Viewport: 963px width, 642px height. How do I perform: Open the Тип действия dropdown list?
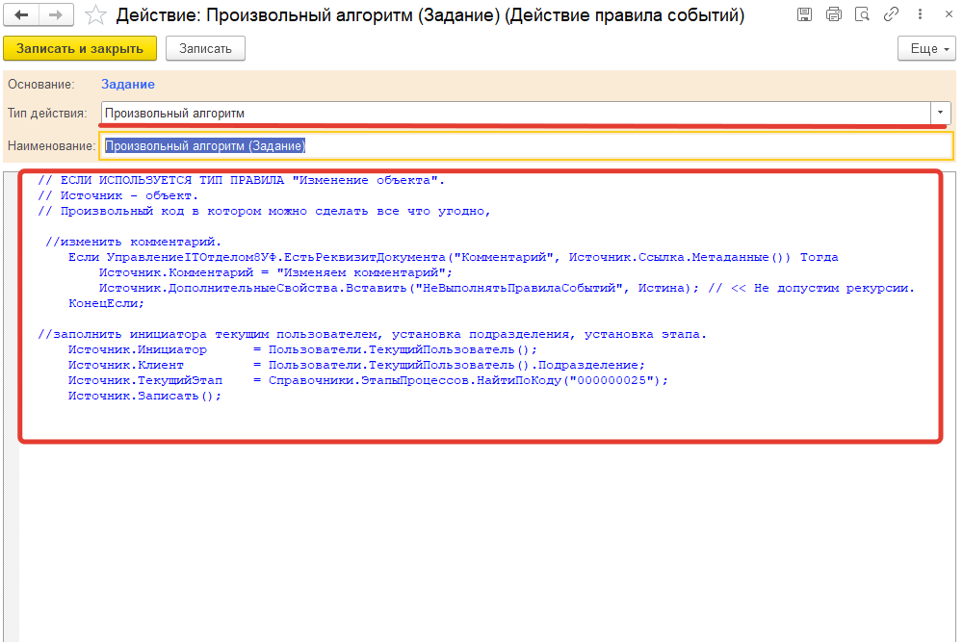coord(939,113)
